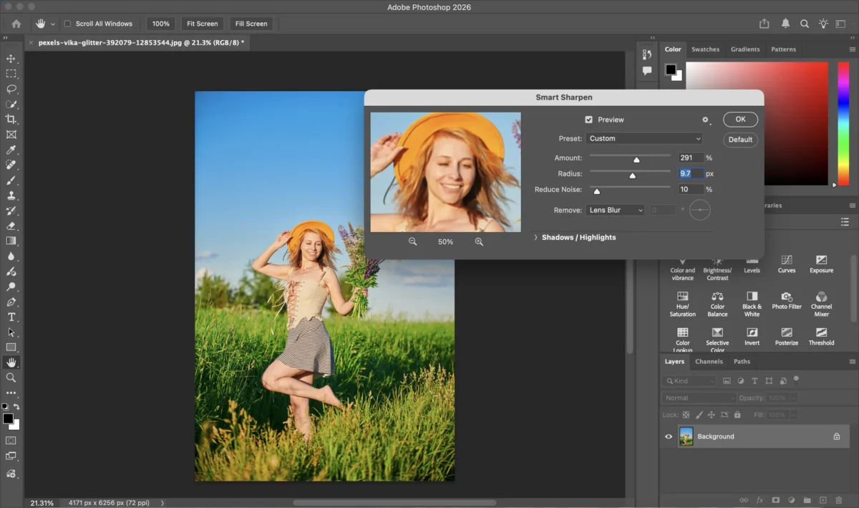Click the zoom in magnifier under preview
This screenshot has height=508, width=859.
(479, 242)
